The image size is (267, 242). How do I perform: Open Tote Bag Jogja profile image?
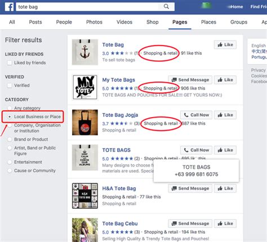click(x=85, y=122)
